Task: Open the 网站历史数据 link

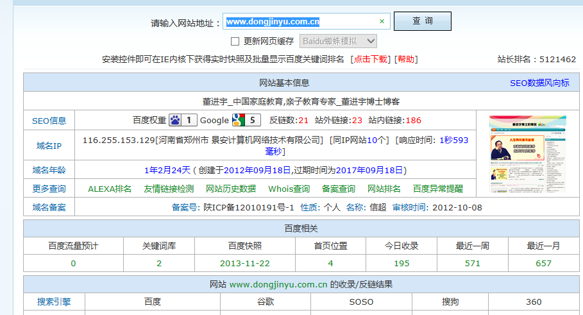Action: click(x=231, y=189)
